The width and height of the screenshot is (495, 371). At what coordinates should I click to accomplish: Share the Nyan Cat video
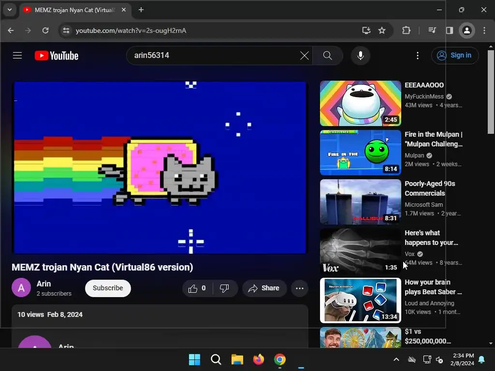pos(264,288)
